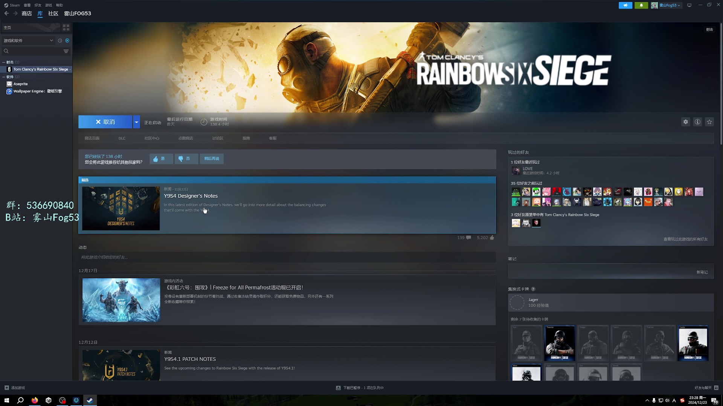Viewport: 723px width, 406px height.
Task: Open game settings gear icon
Action: 686,122
